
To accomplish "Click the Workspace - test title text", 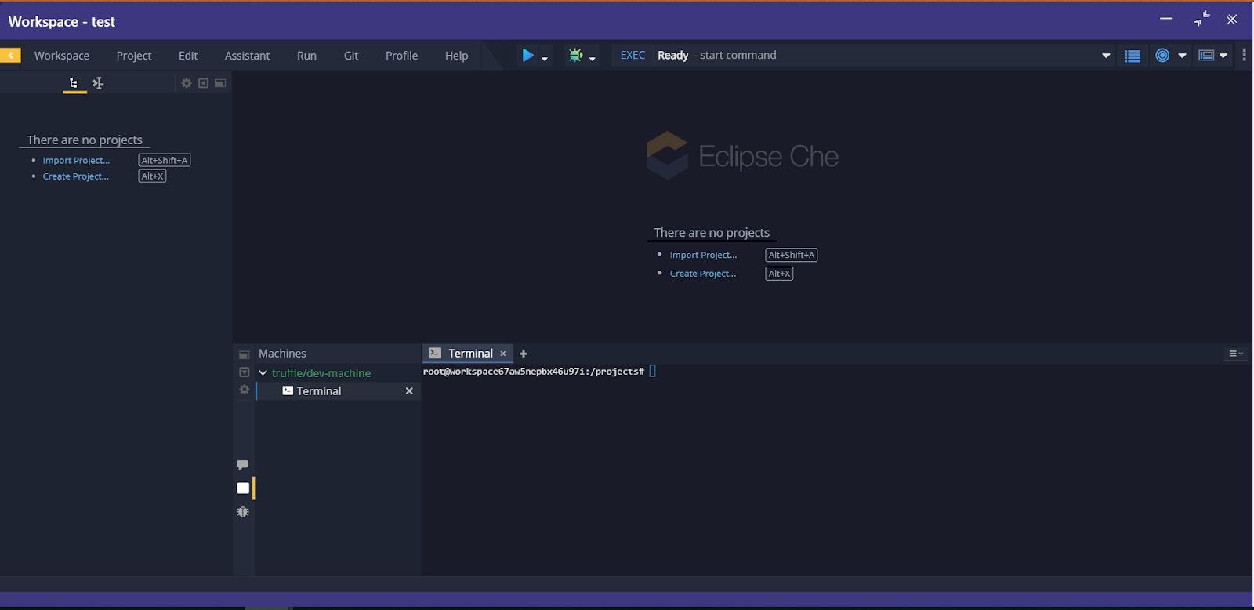I will tap(61, 22).
